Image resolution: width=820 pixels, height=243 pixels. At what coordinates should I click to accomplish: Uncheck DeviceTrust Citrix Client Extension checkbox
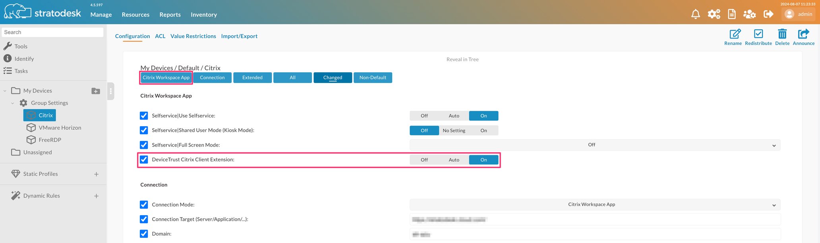(144, 160)
